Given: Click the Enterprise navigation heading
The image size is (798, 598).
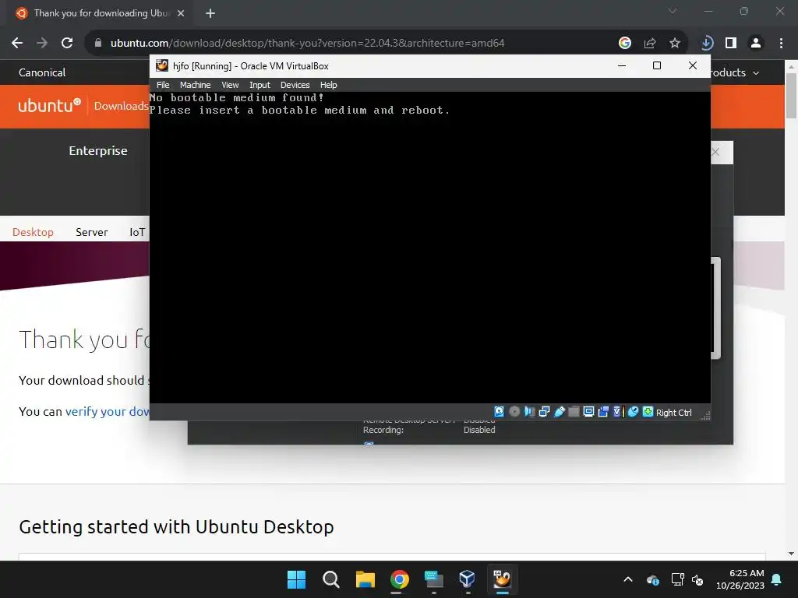Looking at the screenshot, I should [98, 150].
